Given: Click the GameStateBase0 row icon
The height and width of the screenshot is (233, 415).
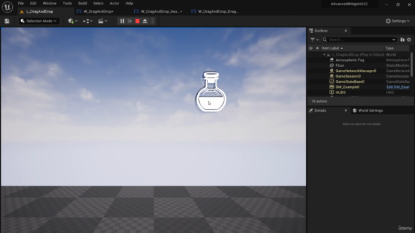Looking at the screenshot, I should click(x=331, y=82).
